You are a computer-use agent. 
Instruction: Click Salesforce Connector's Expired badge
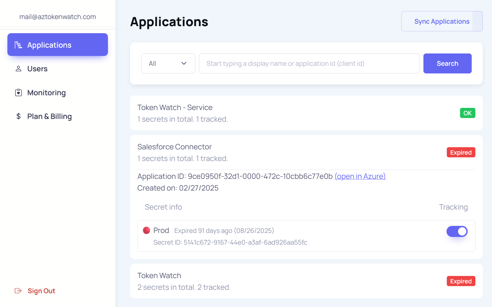click(x=461, y=152)
